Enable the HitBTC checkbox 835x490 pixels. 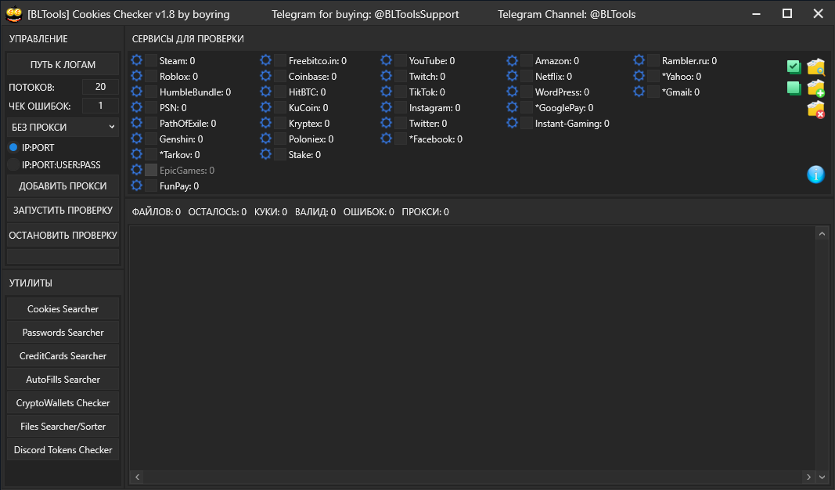[x=280, y=92]
